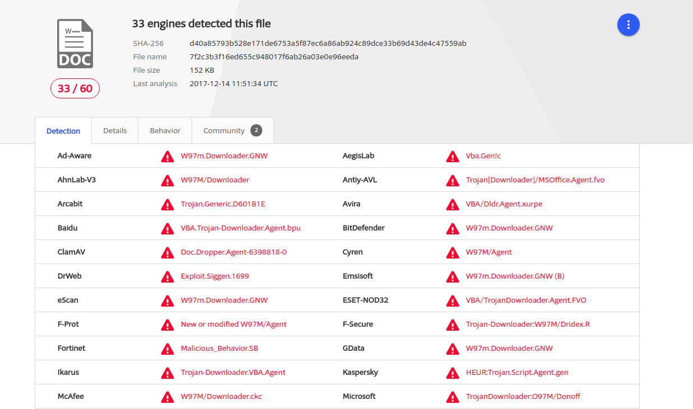Click the file size value 152 KB
693x409 pixels.
[x=202, y=70]
